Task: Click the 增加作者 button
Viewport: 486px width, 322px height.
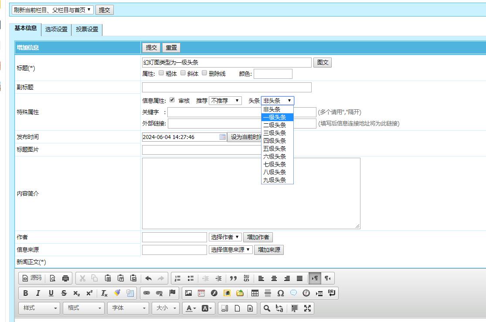Action: pos(258,237)
